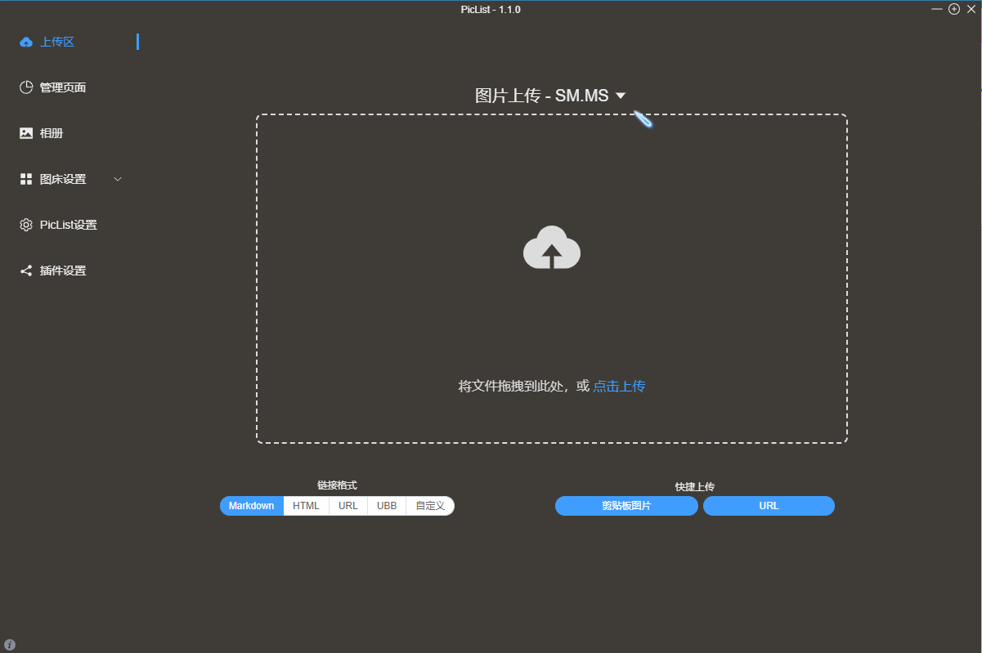
Task: Expand the 图床设置 chevron in the sidebar
Action: 118,179
